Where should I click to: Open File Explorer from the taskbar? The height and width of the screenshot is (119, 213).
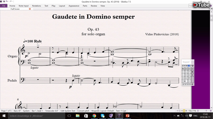[78, 116]
